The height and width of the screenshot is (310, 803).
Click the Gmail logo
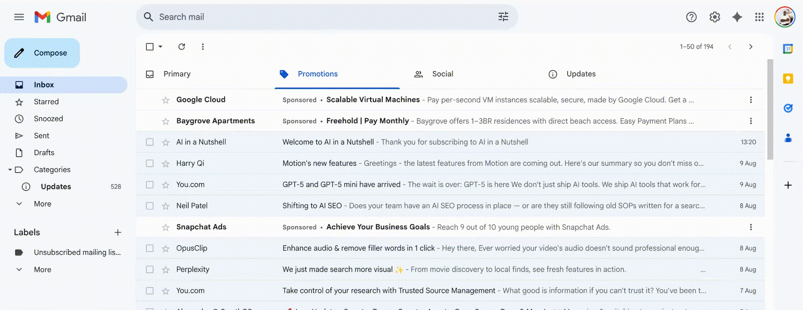(x=60, y=17)
